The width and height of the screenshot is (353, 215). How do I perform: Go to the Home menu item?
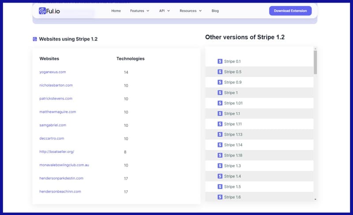(x=116, y=11)
